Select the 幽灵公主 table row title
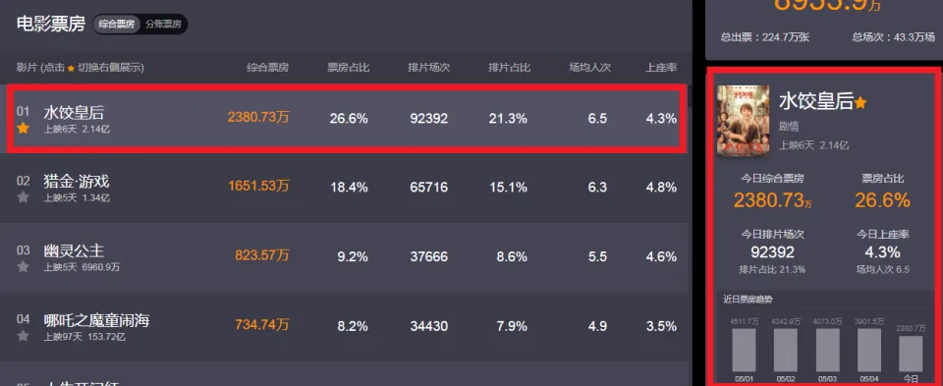This screenshot has height=386, width=943. (74, 250)
